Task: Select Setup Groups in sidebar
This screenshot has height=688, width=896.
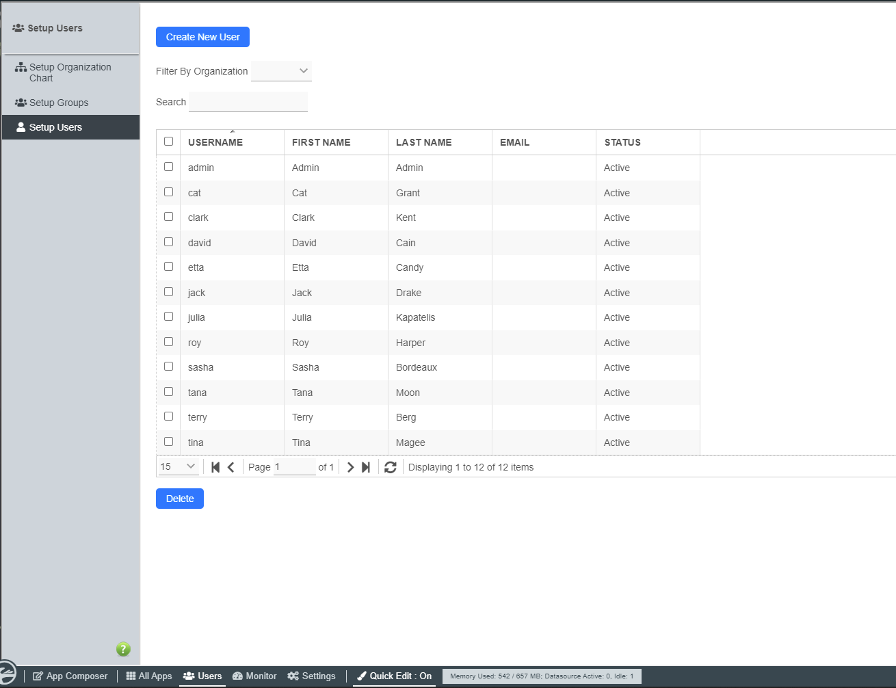Action: [x=70, y=103]
